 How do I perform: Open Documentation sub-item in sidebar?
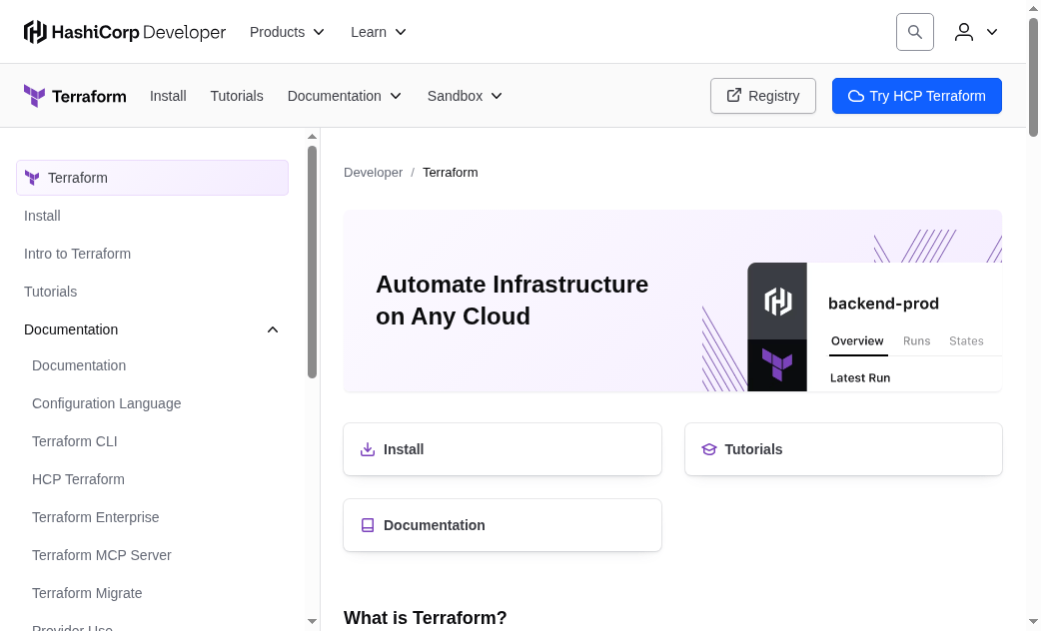pyautogui.click(x=79, y=365)
